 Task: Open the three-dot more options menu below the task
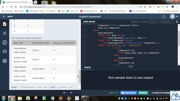(x=78, y=93)
